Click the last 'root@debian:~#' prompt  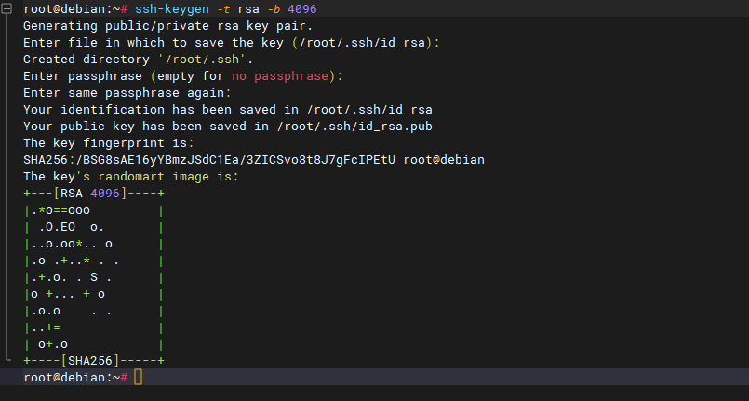click(75, 377)
